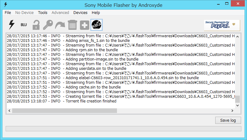Click the app lightning icon in title bar

(x=6, y=5)
